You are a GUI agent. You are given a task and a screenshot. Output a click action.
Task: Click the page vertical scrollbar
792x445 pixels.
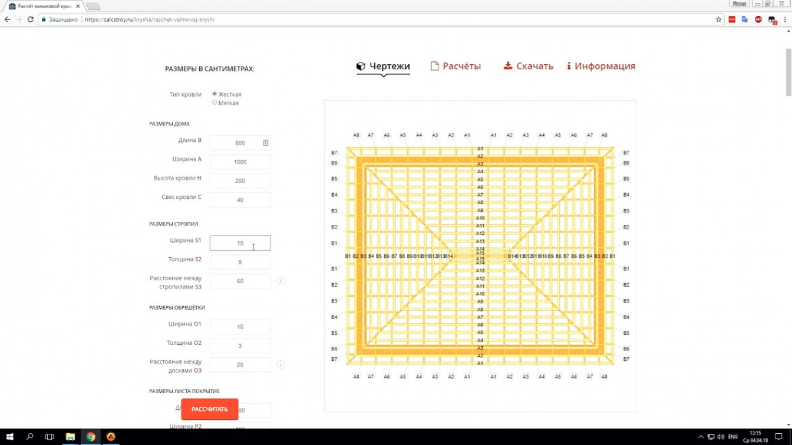[x=788, y=72]
